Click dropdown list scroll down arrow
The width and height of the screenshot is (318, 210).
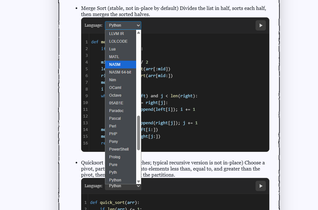[138, 181]
